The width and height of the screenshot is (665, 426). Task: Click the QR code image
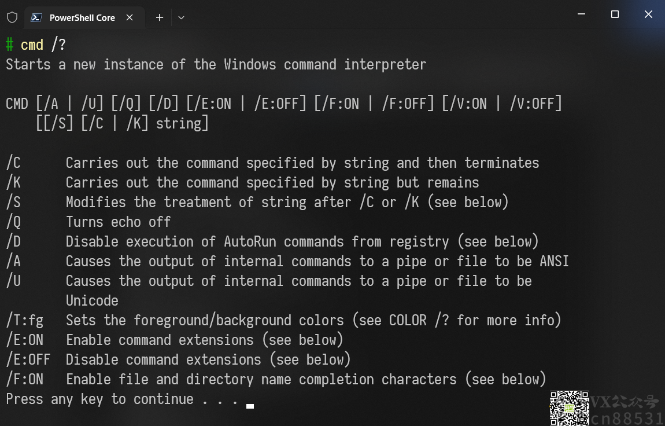(569, 408)
